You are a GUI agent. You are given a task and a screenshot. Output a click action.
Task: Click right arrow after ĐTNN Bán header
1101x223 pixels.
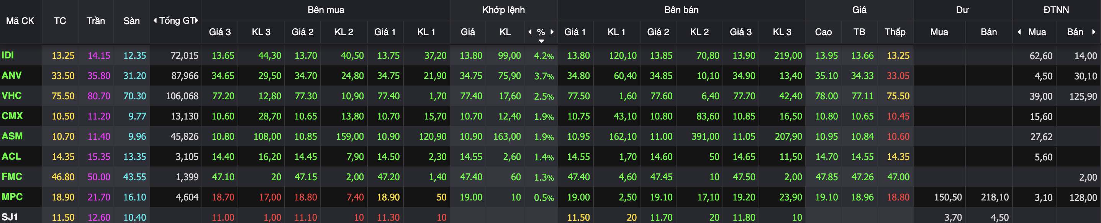(x=1094, y=32)
